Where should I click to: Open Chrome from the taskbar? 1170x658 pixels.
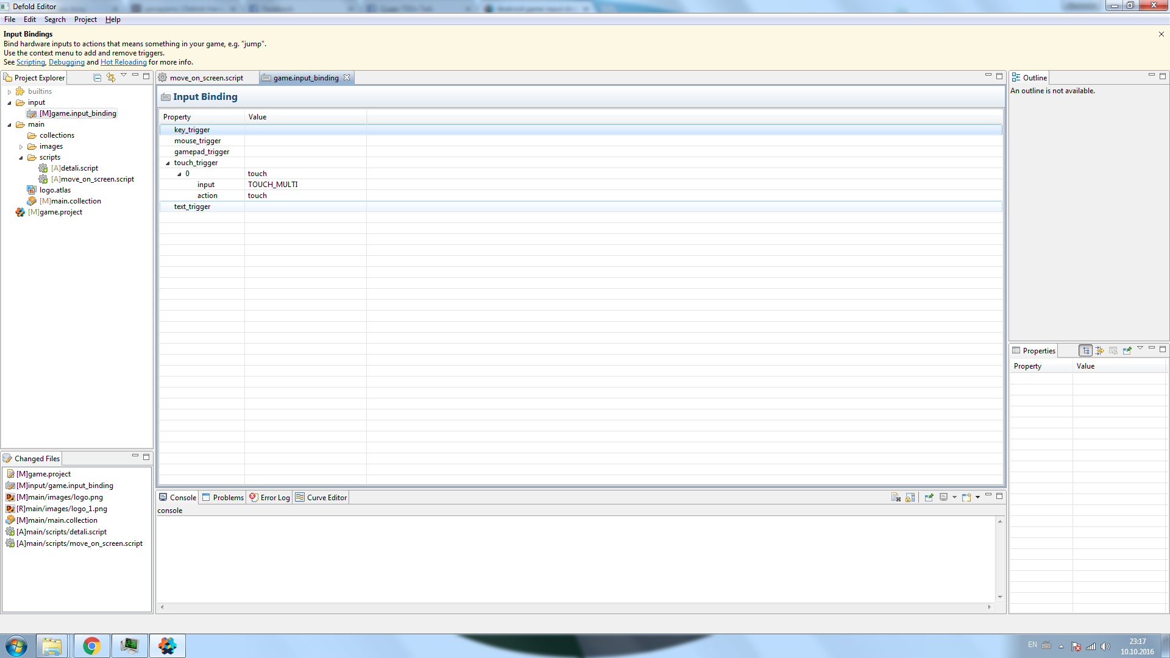pyautogui.click(x=91, y=646)
